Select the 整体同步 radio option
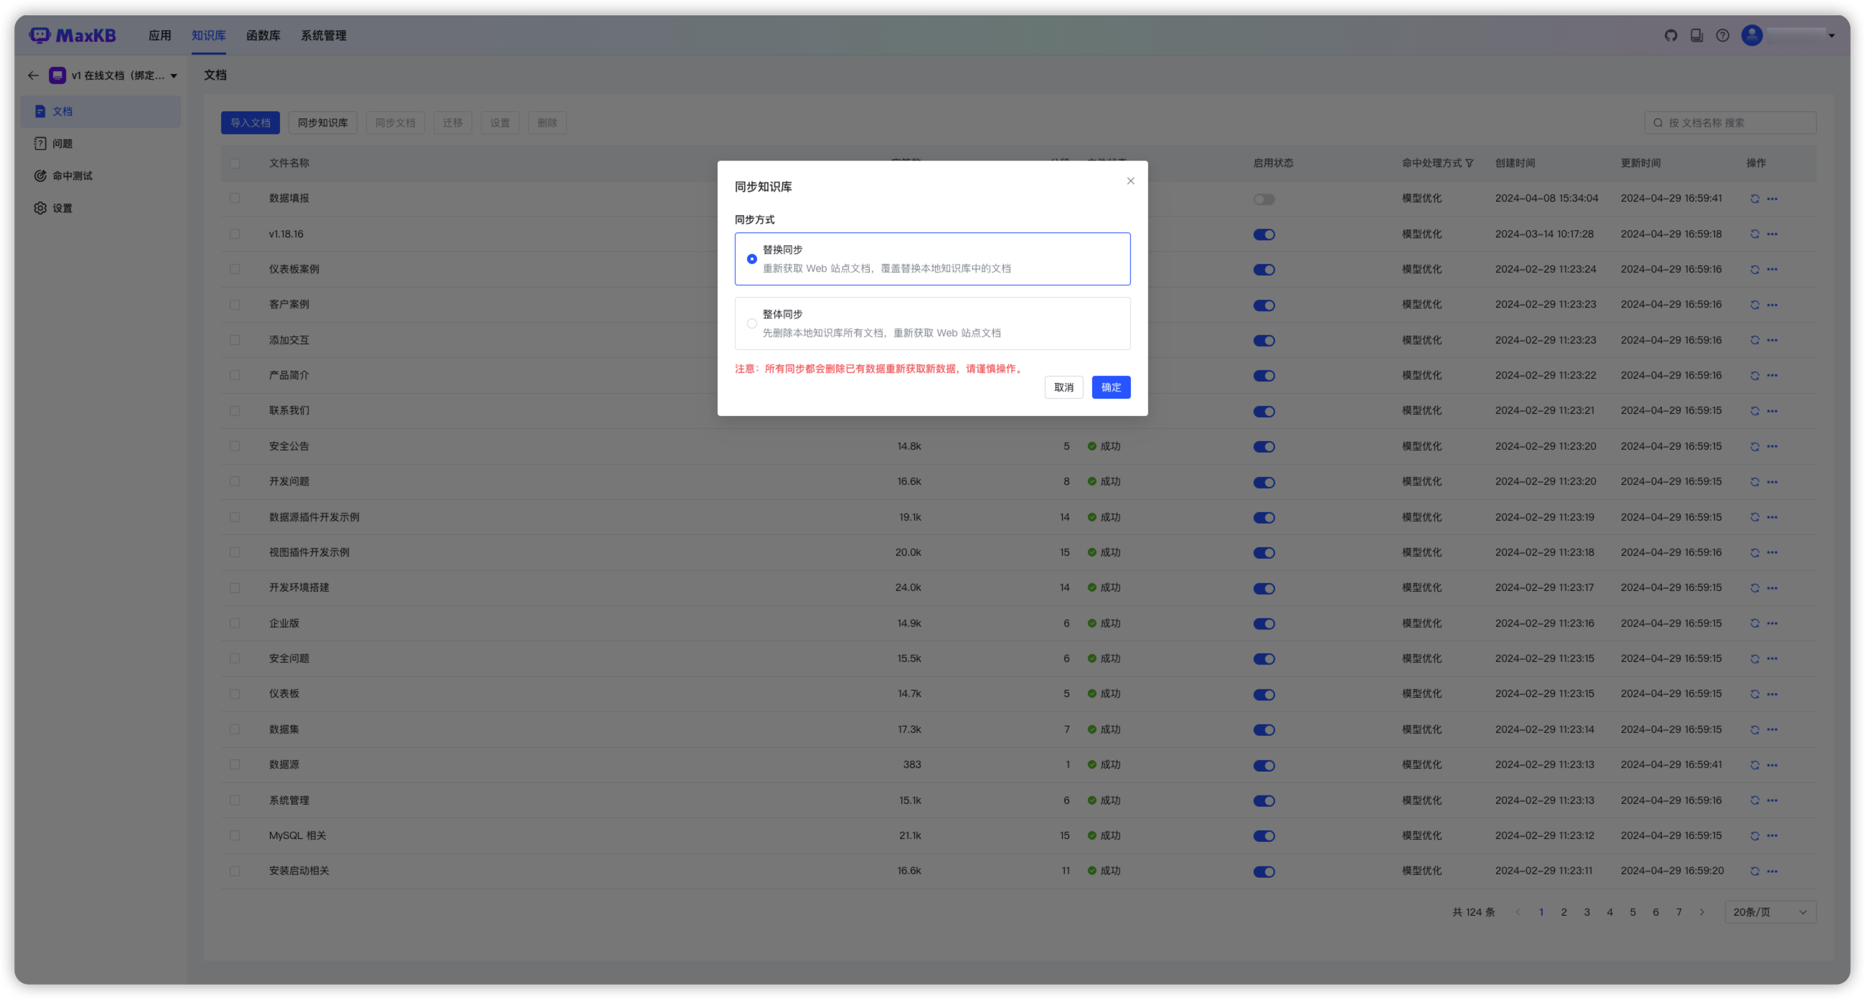The image size is (1865, 999). [751, 323]
